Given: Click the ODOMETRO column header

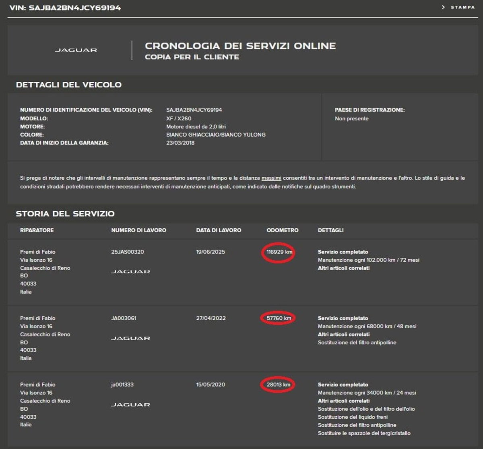Looking at the screenshot, I should (283, 230).
